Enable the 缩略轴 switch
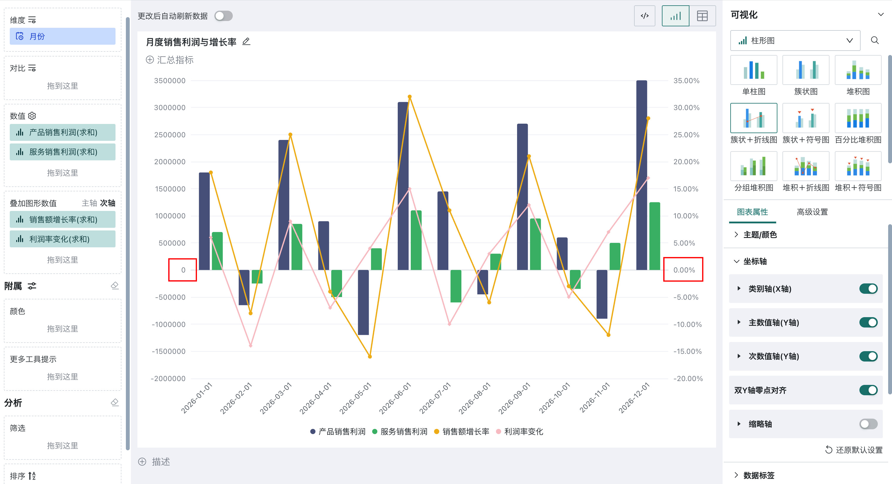 click(868, 424)
